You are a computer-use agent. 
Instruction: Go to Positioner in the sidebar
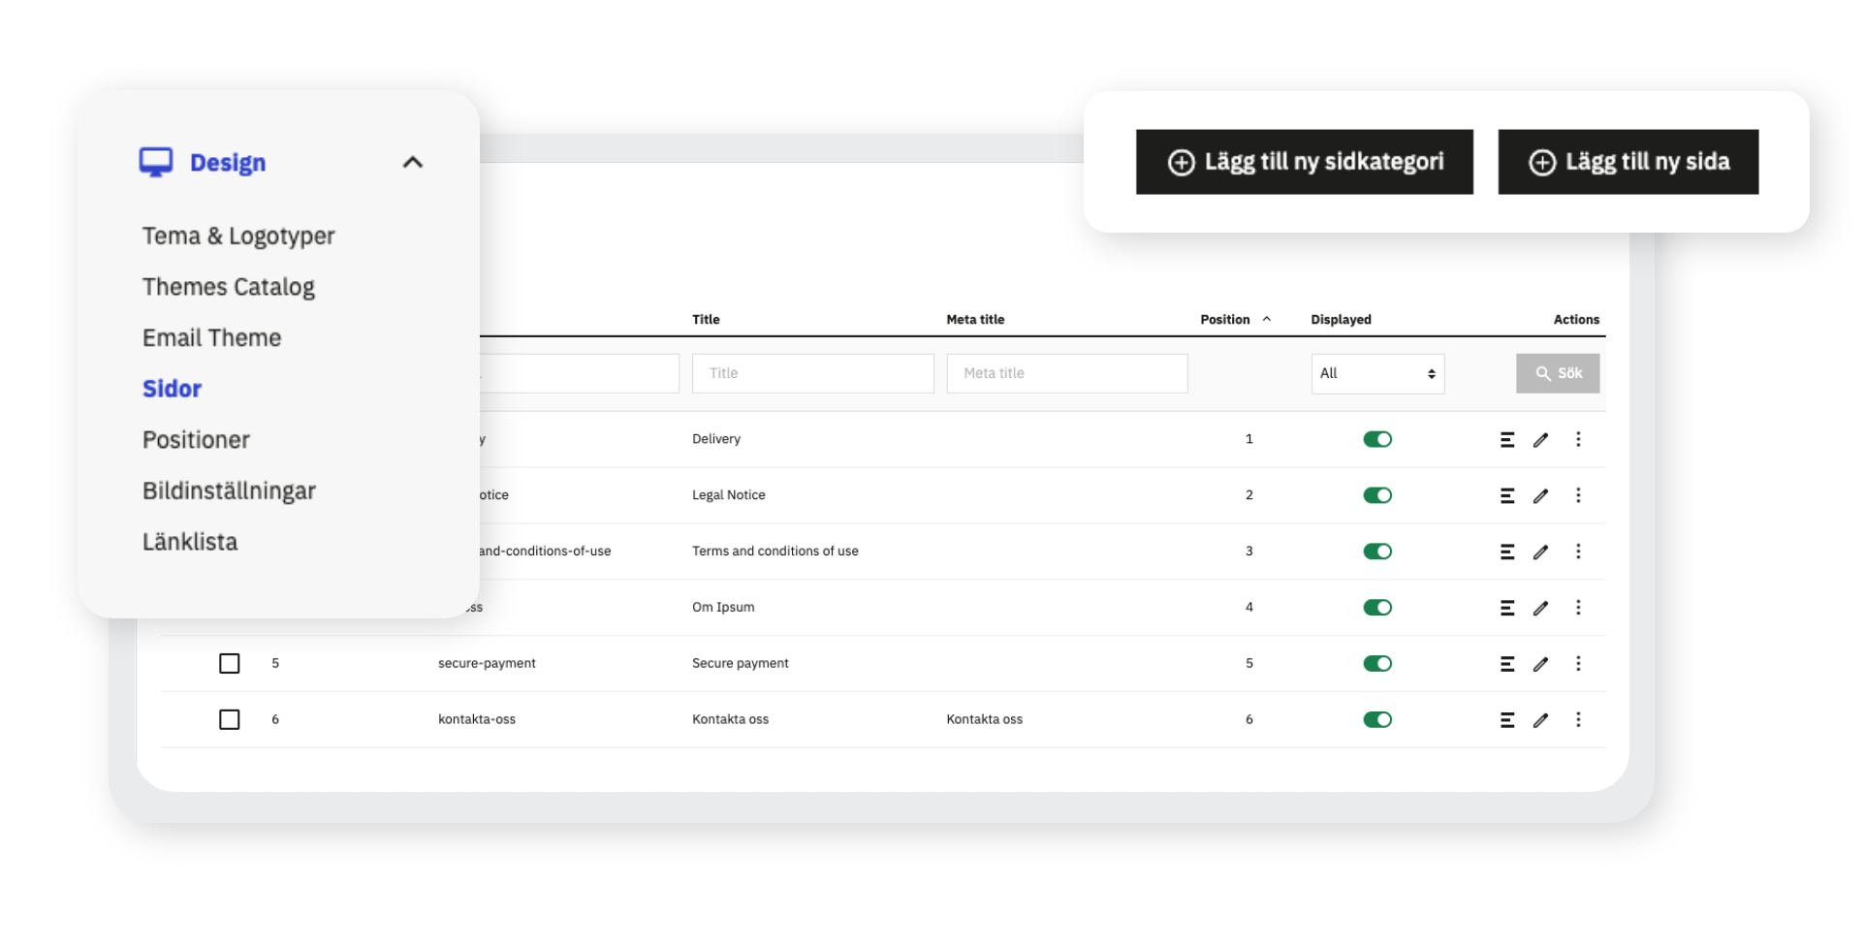click(x=196, y=440)
